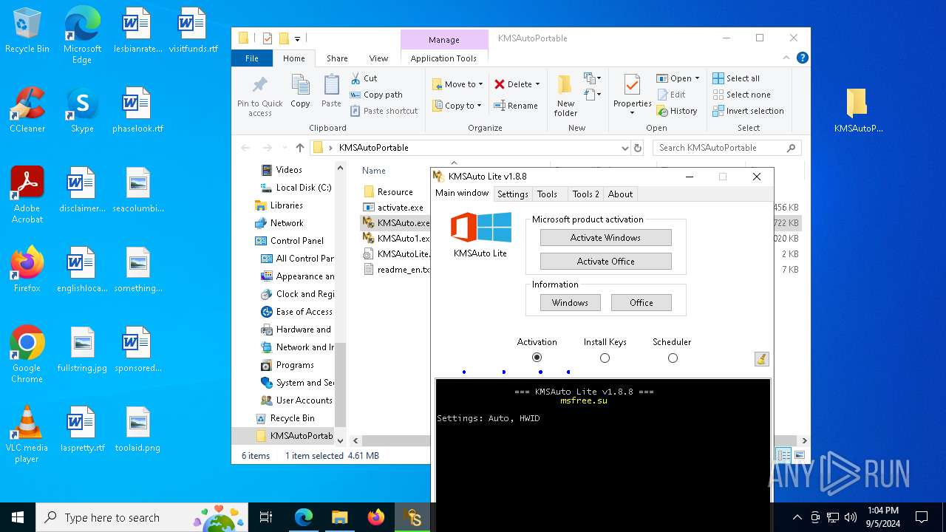This screenshot has height=532, width=946.
Task: Click the Refresh icon beside address bar
Action: (x=638, y=148)
